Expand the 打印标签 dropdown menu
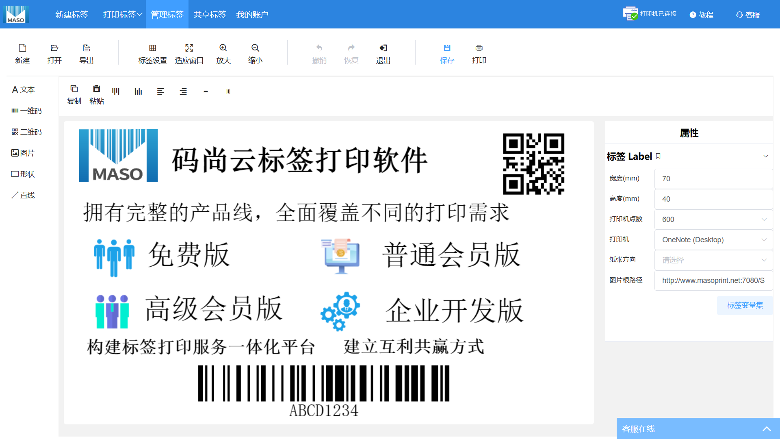Image resolution: width=780 pixels, height=439 pixels. click(122, 15)
